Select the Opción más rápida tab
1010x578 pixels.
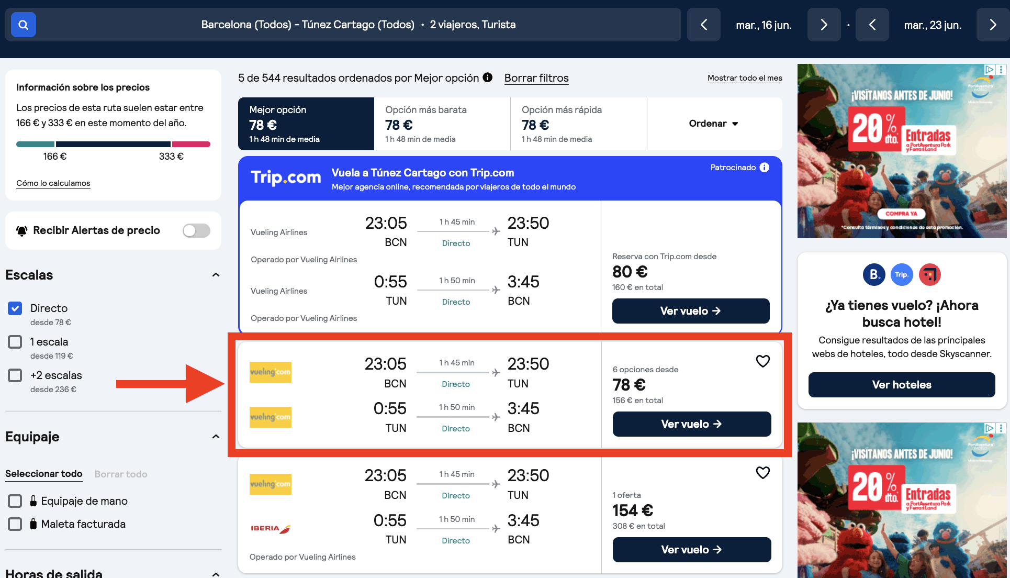click(579, 124)
